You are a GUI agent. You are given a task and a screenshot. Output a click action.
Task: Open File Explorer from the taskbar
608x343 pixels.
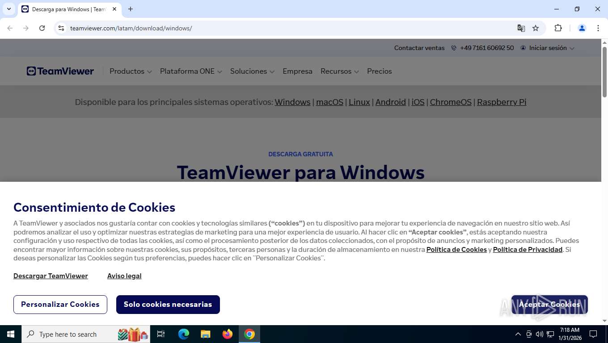coord(206,334)
